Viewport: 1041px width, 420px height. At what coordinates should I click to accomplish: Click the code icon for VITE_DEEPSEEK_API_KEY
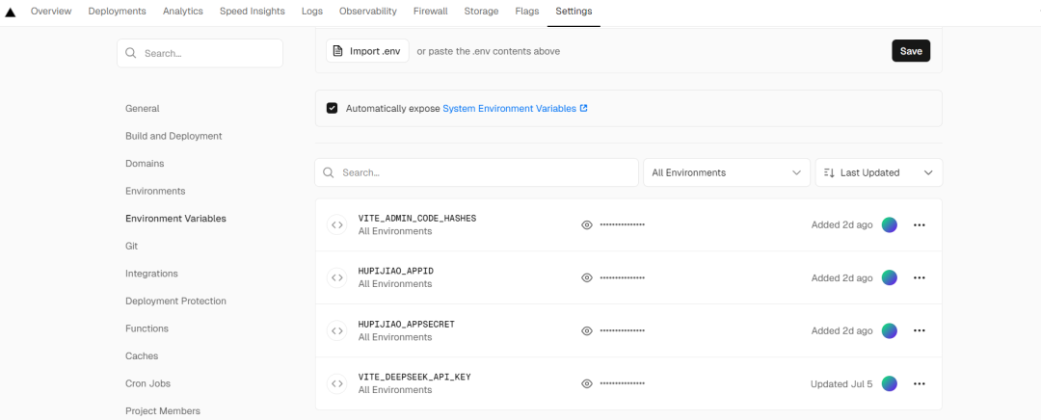tap(337, 383)
